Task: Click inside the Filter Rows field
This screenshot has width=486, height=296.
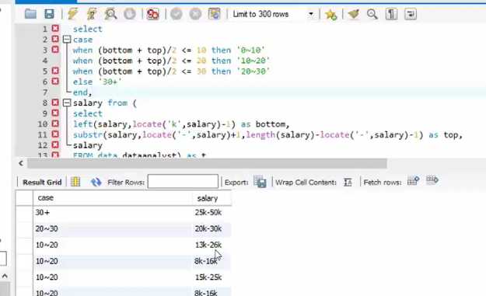Action: tap(183, 182)
